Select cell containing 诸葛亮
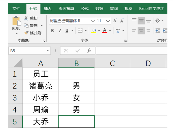173x128 pixels. click(x=41, y=86)
